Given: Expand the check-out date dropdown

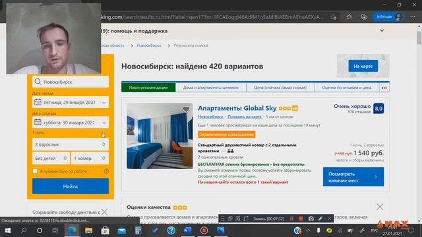Looking at the screenshot, I should pyautogui.click(x=104, y=122).
